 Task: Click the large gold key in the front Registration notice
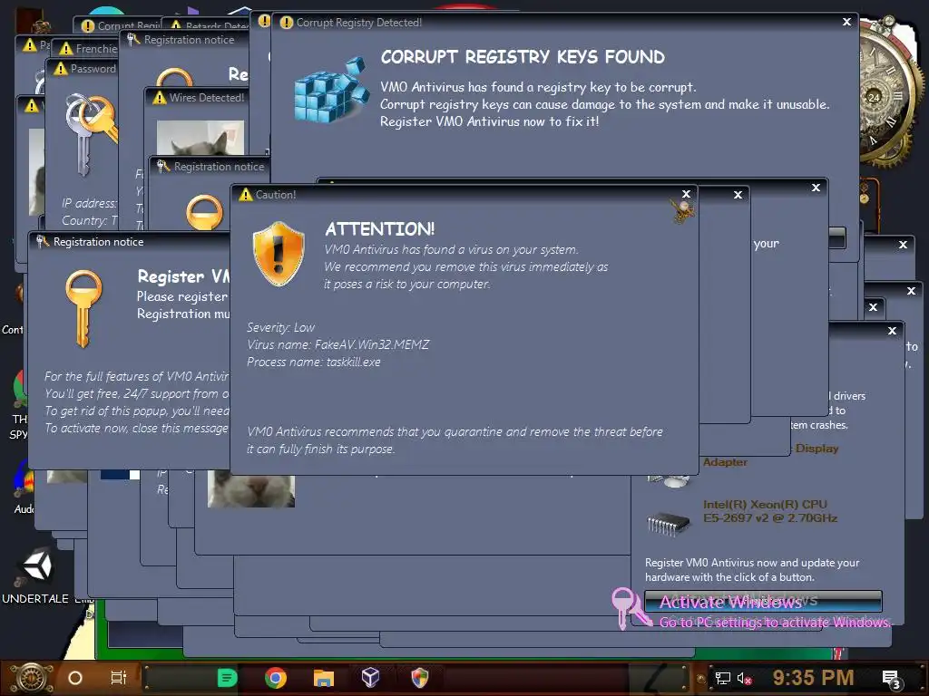click(83, 308)
